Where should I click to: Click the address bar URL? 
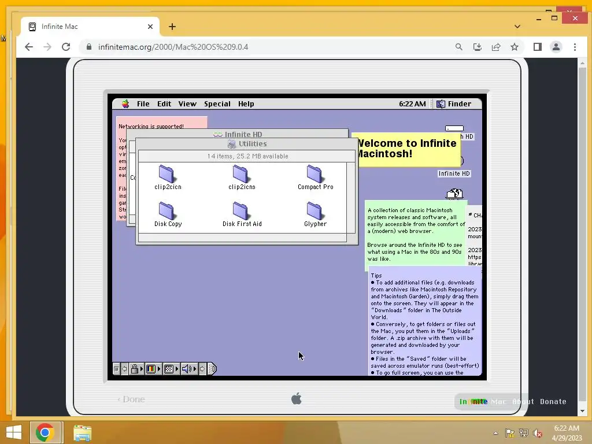173,47
